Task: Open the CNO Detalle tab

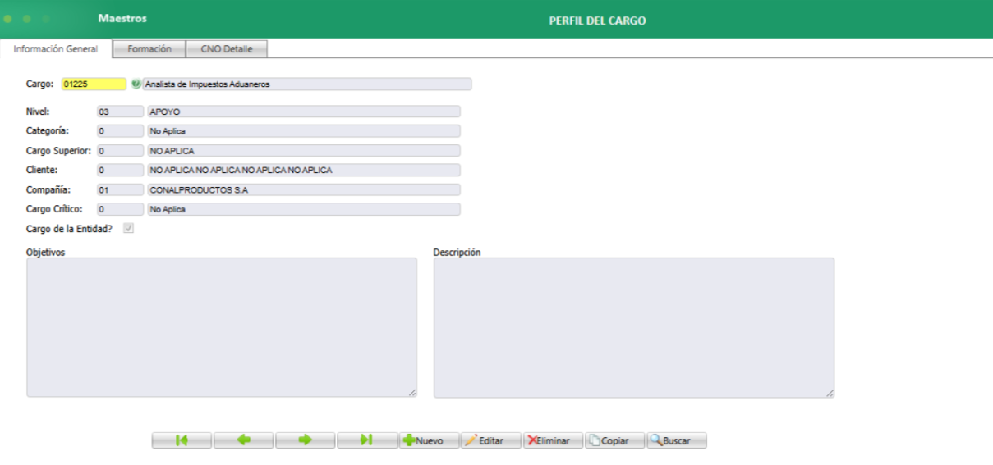Action: point(227,49)
